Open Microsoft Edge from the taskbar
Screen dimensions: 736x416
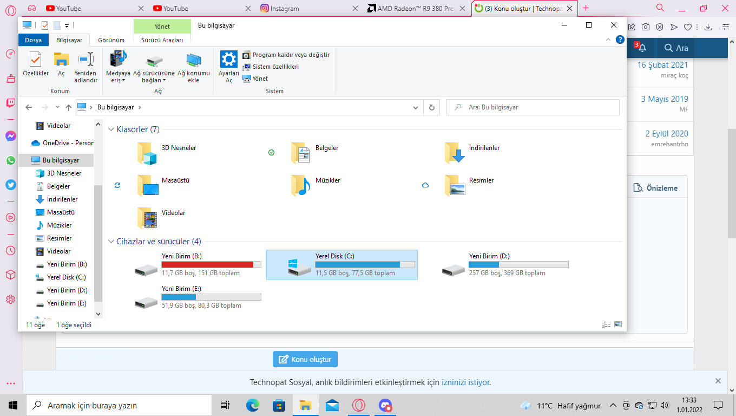click(x=253, y=405)
